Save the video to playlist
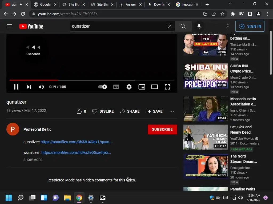The height and width of the screenshot is (204, 273). [x=154, y=111]
